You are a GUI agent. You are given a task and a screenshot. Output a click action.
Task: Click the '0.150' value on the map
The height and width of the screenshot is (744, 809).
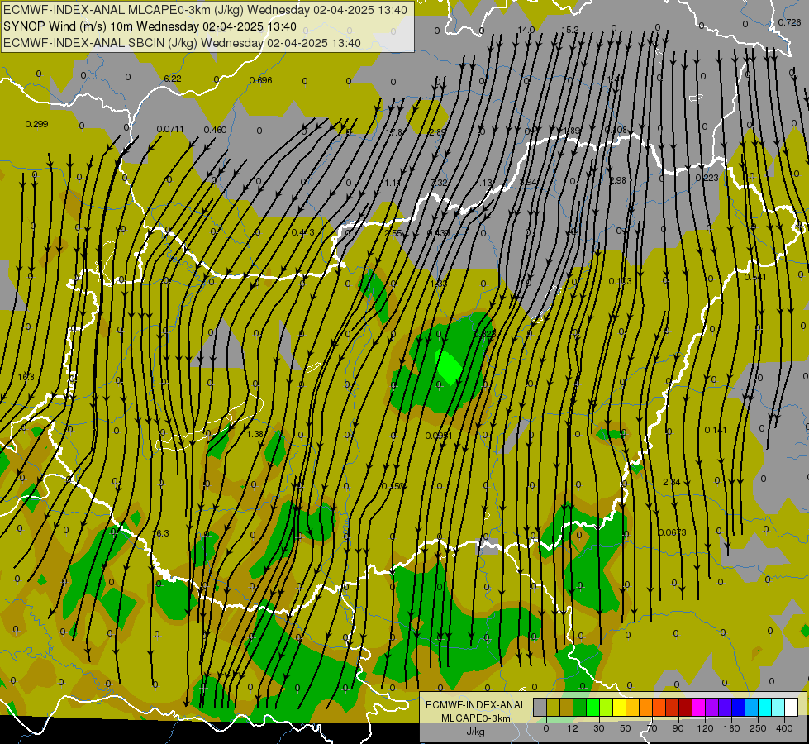tap(393, 486)
